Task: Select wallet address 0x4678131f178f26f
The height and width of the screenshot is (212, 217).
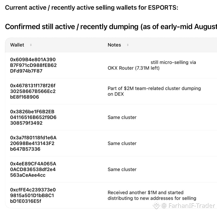Action: [x=33, y=91]
